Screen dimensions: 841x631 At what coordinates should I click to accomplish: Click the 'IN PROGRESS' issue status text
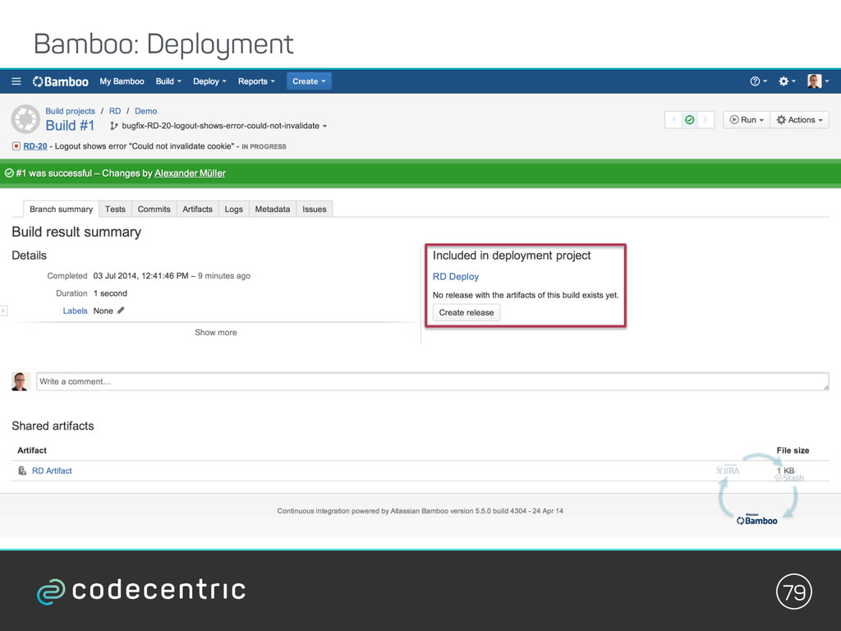[x=264, y=146]
